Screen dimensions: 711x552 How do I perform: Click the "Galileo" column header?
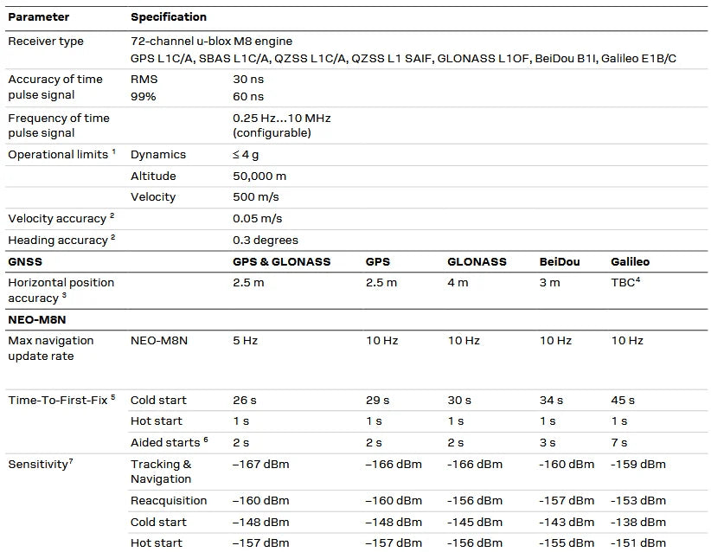coord(631,261)
